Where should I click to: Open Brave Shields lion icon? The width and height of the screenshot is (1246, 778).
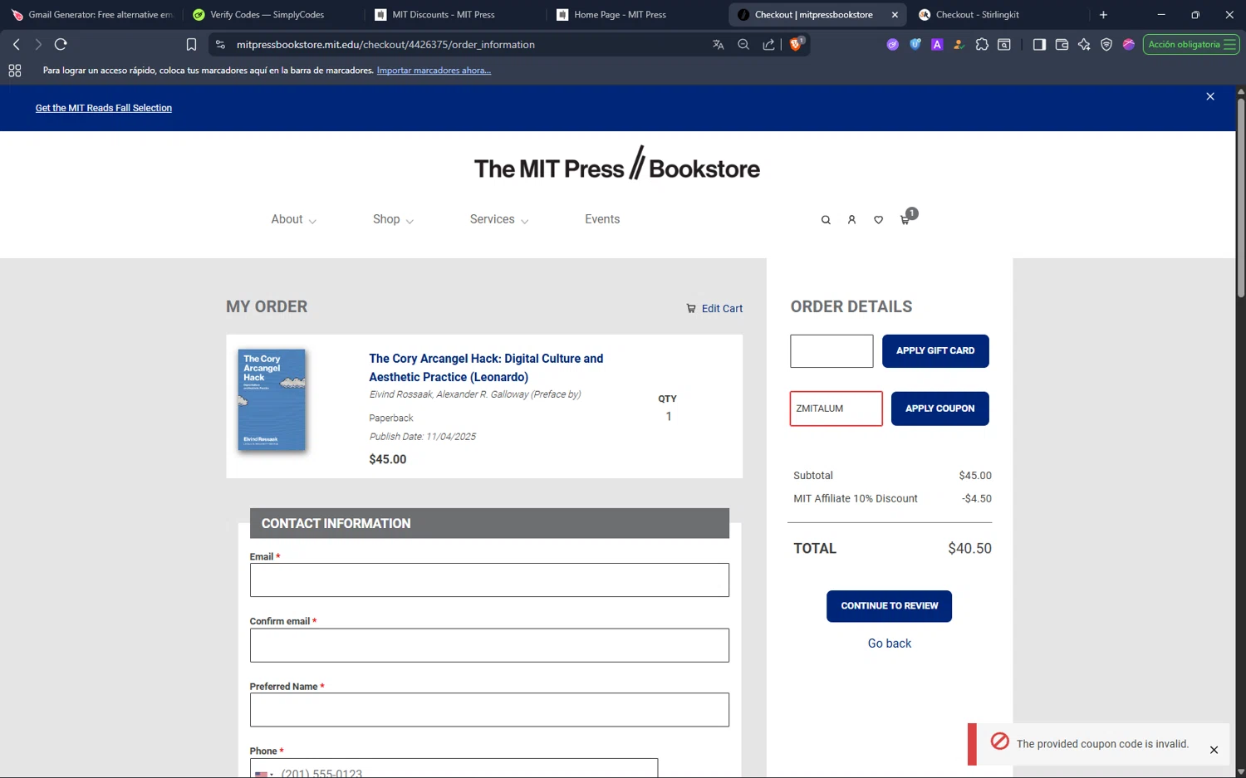[x=796, y=44]
